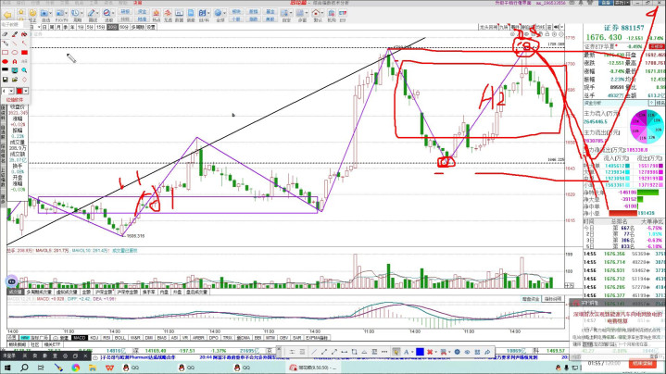Switch to OBV indicator tab
666x374 pixels.
tap(283, 338)
